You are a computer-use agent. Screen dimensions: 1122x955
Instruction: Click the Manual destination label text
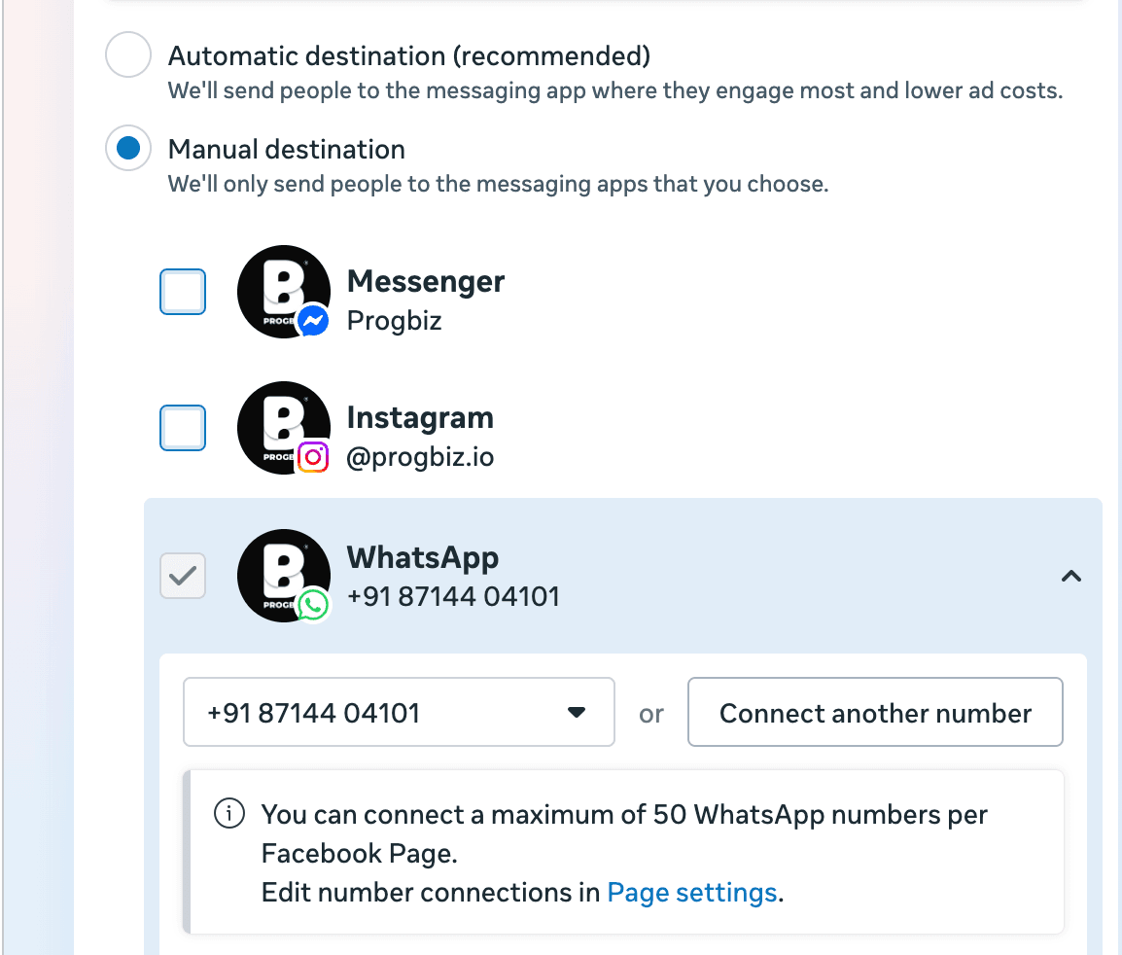pos(287,150)
